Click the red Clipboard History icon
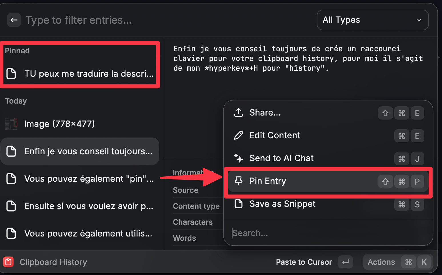Viewport: 442px width, 275px height. pos(8,262)
